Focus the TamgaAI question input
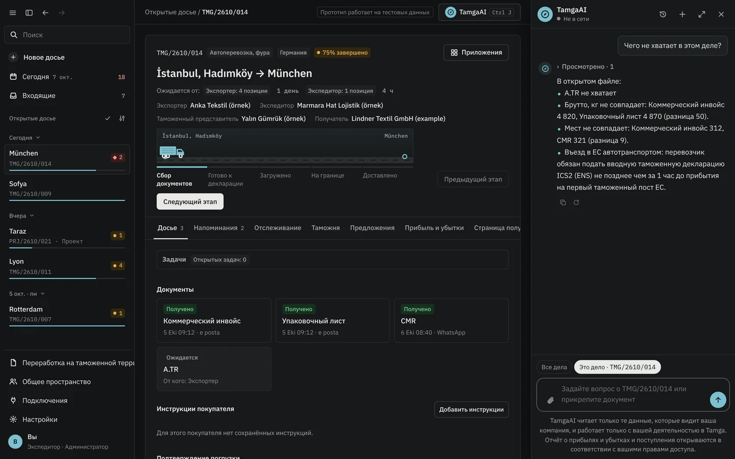The height and width of the screenshot is (459, 735). pos(633,394)
